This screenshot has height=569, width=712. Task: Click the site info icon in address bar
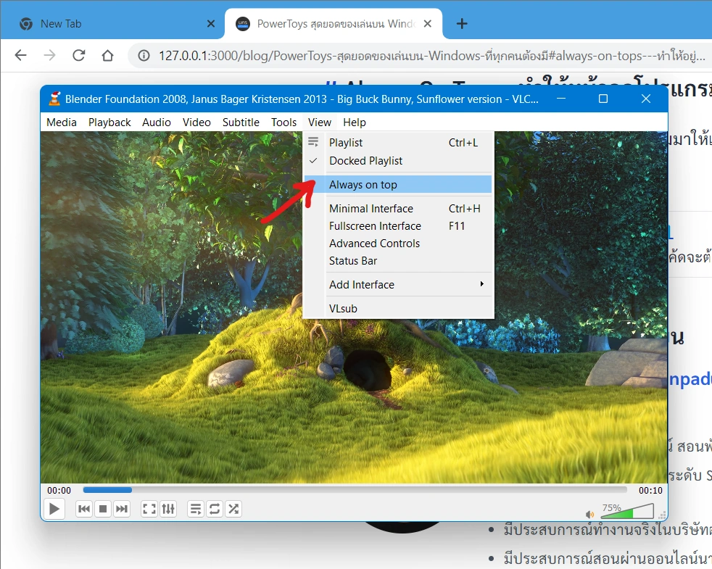pos(144,55)
